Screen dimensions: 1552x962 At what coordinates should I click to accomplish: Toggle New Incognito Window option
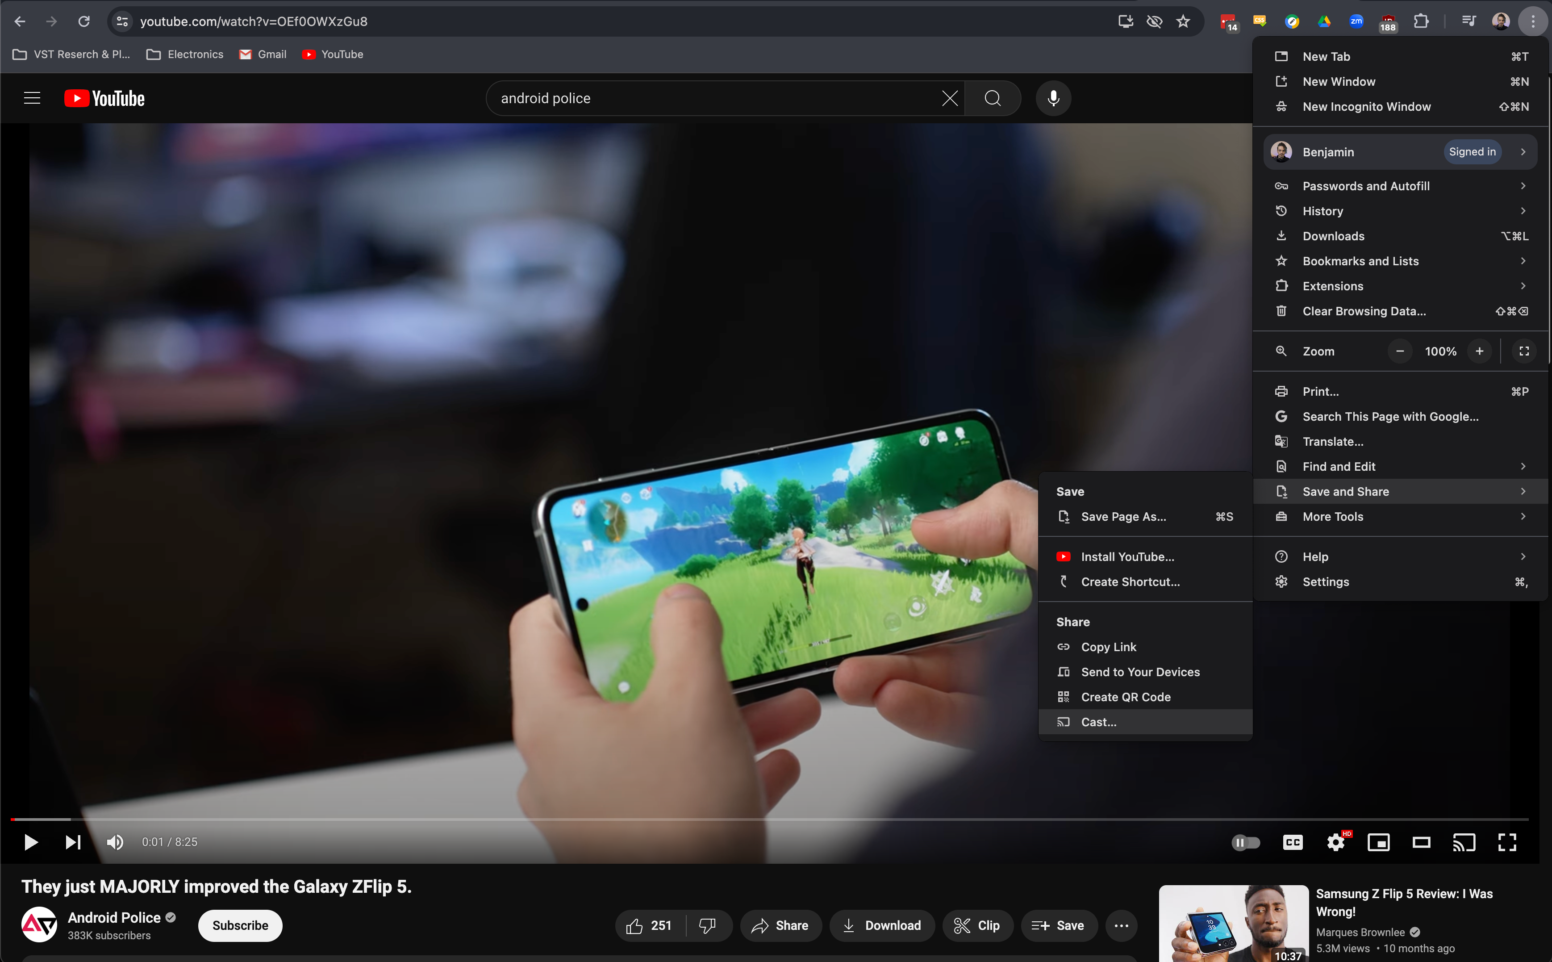pos(1366,106)
